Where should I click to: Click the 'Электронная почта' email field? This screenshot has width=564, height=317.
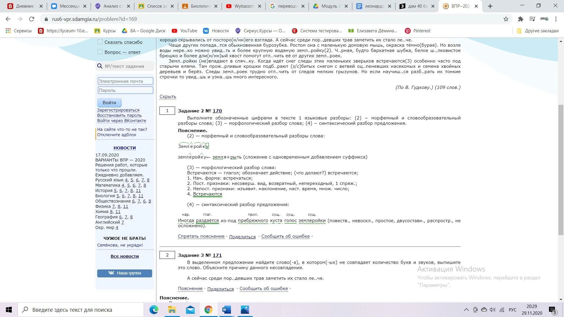125,81
